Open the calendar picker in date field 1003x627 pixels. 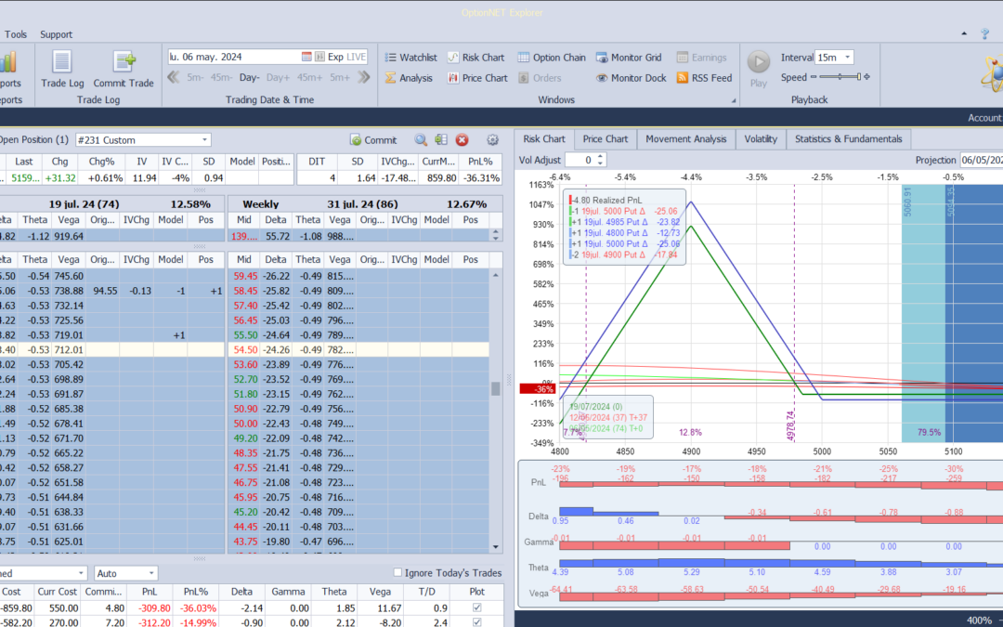pos(306,57)
